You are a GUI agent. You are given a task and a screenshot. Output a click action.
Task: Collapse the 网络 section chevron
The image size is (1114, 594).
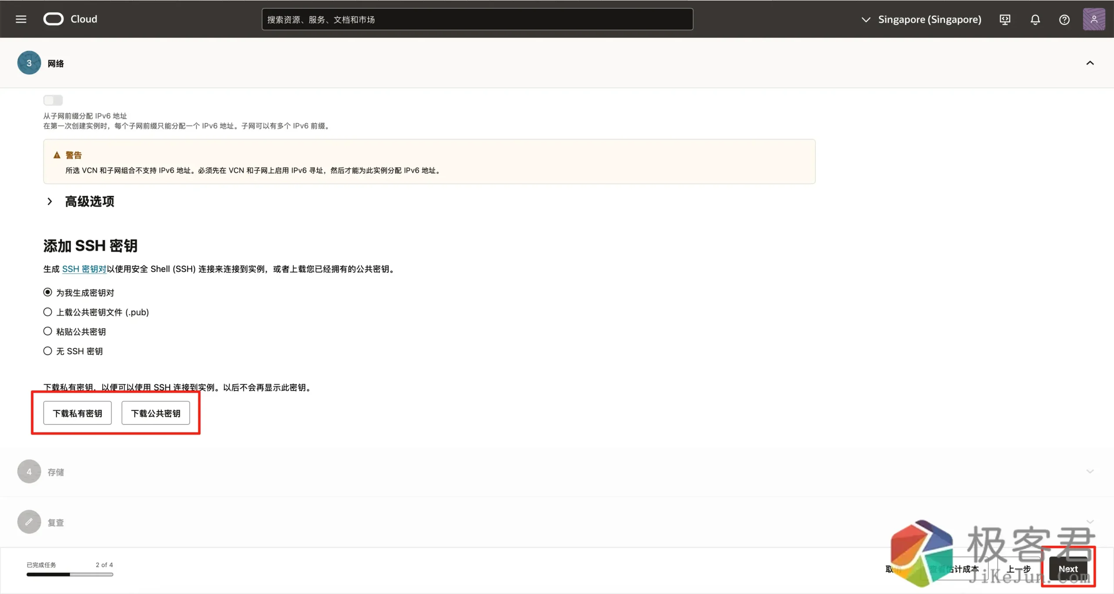(1090, 63)
